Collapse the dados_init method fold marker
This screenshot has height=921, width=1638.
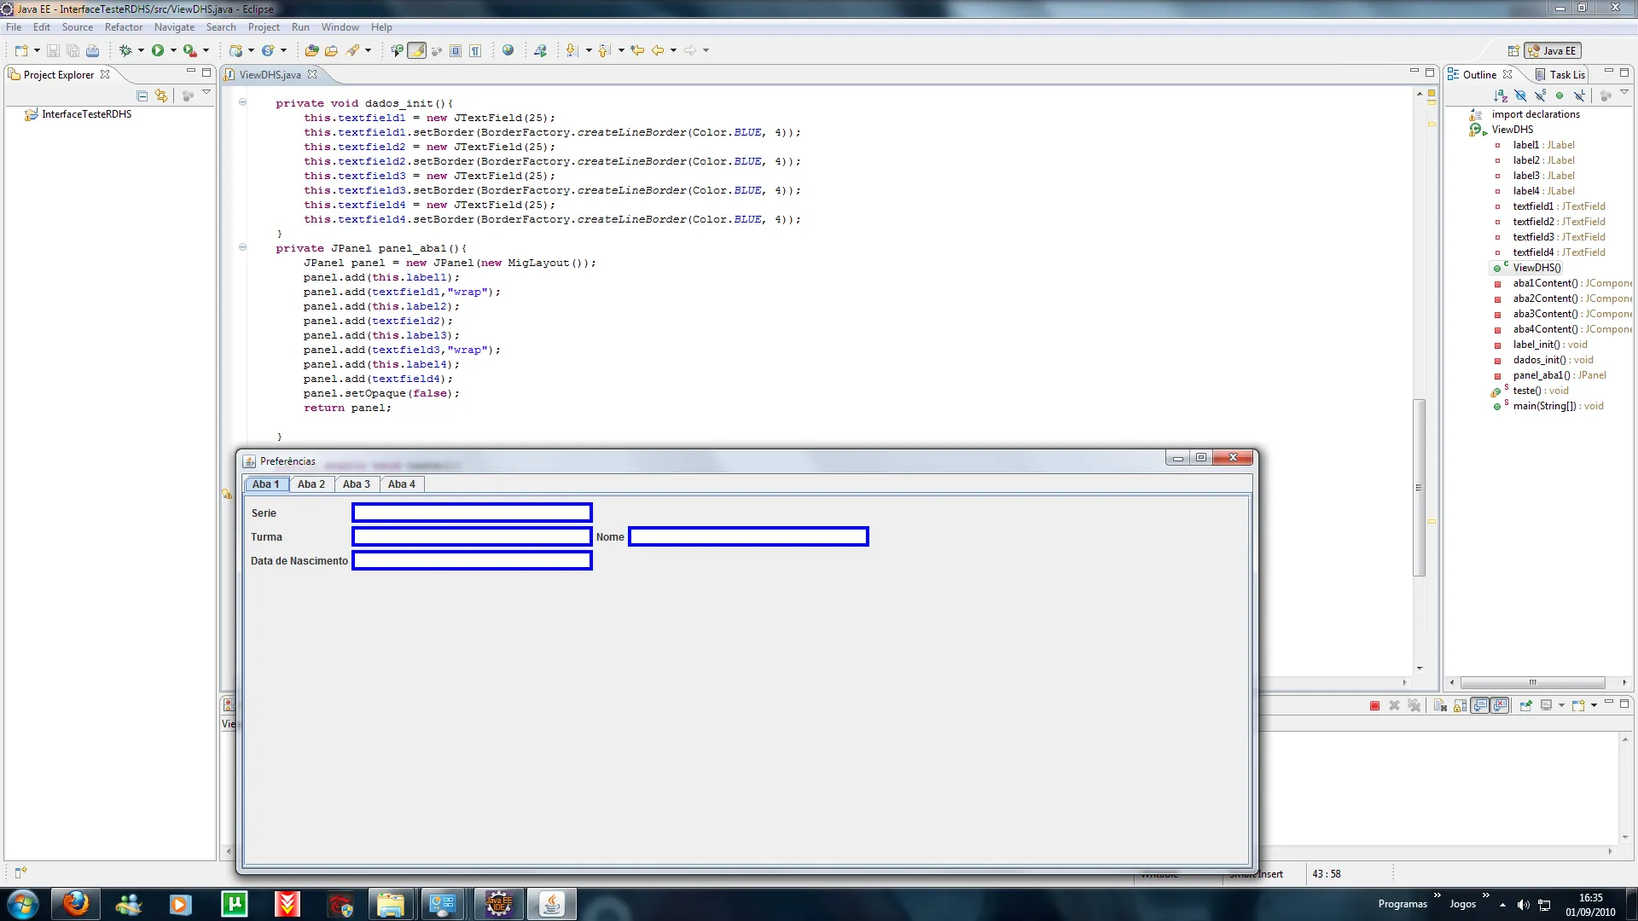[x=242, y=102]
